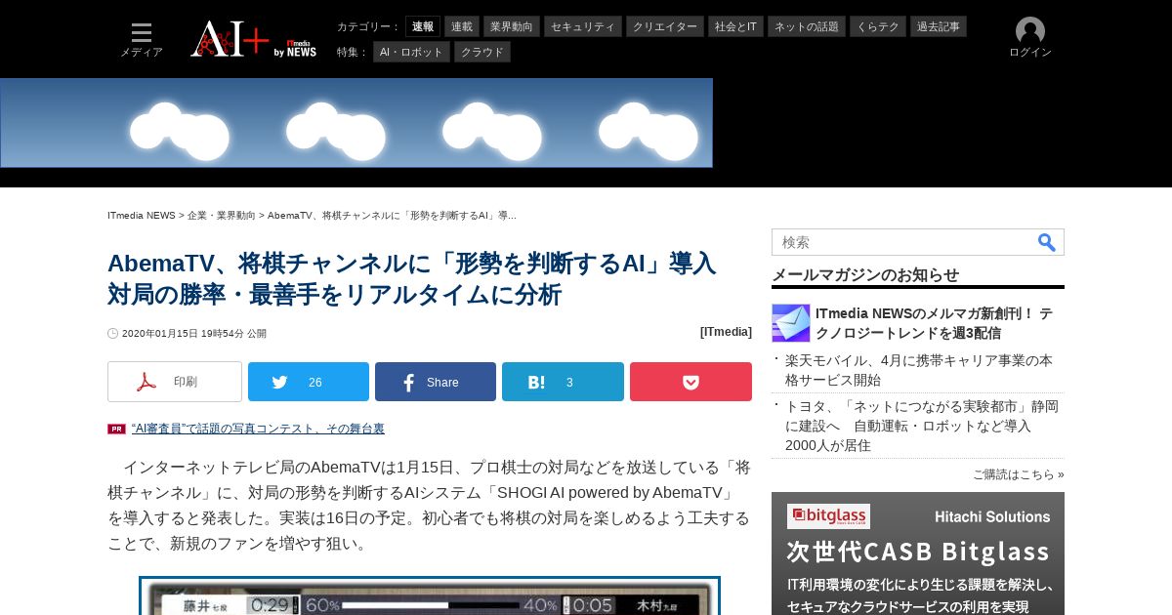Click the clock icon beside publish date
The width and height of the screenshot is (1172, 615).
(113, 333)
